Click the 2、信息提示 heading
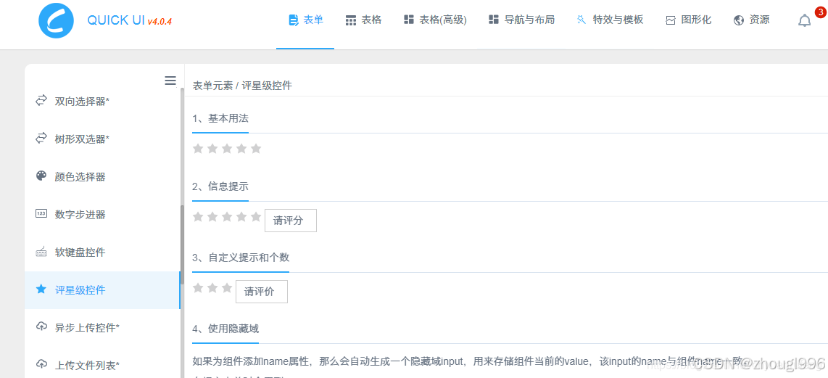This screenshot has height=378, width=828. coord(220,186)
